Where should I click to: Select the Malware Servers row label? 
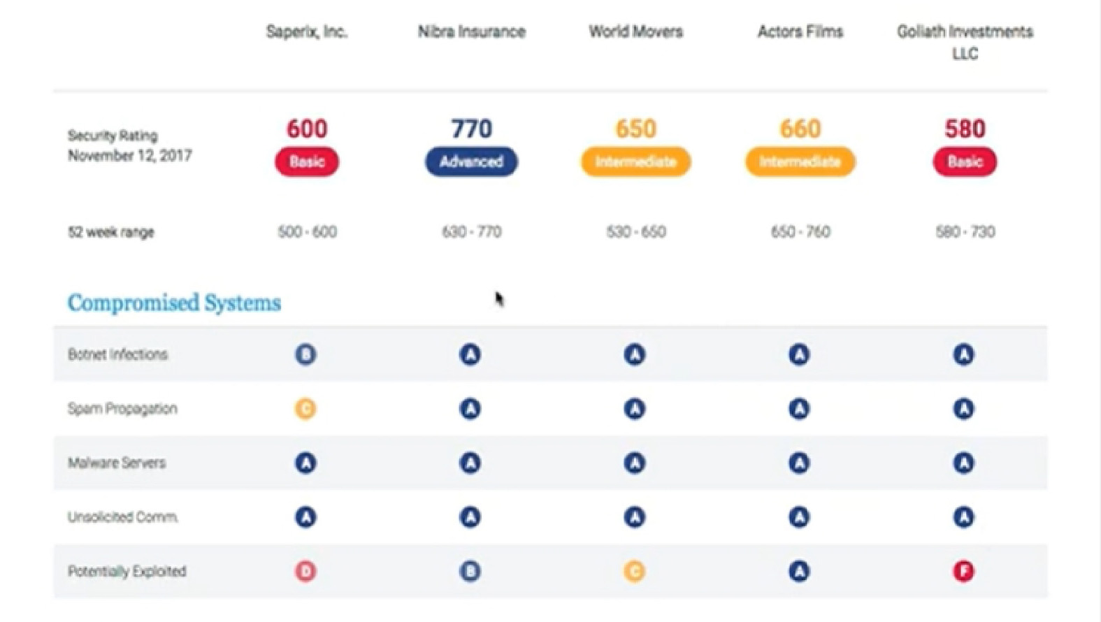[x=117, y=463]
